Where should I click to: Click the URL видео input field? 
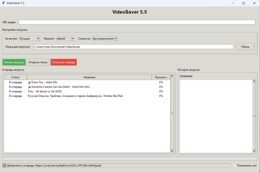pyautogui.click(x=137, y=22)
